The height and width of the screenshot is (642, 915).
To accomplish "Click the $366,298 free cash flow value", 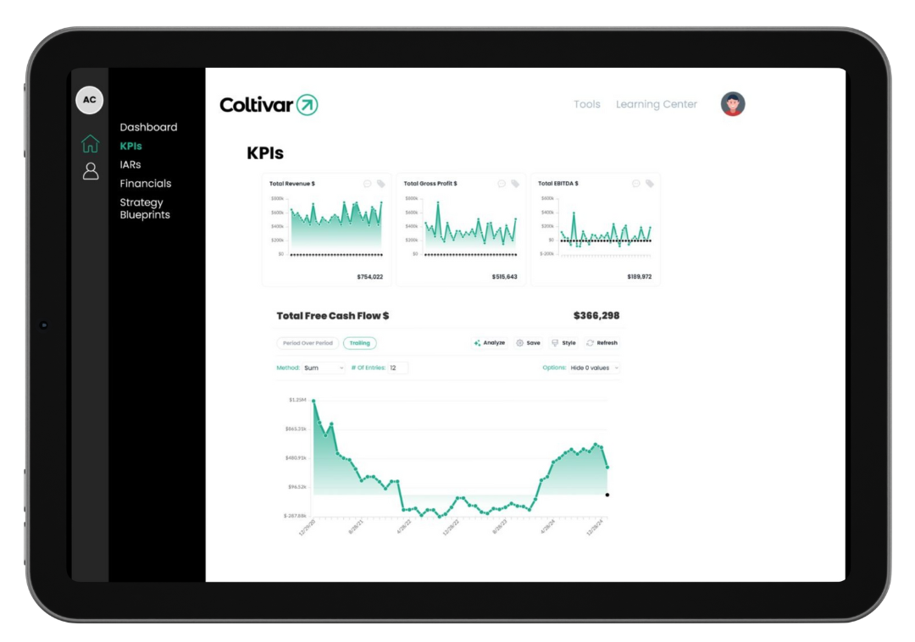I will click(596, 315).
